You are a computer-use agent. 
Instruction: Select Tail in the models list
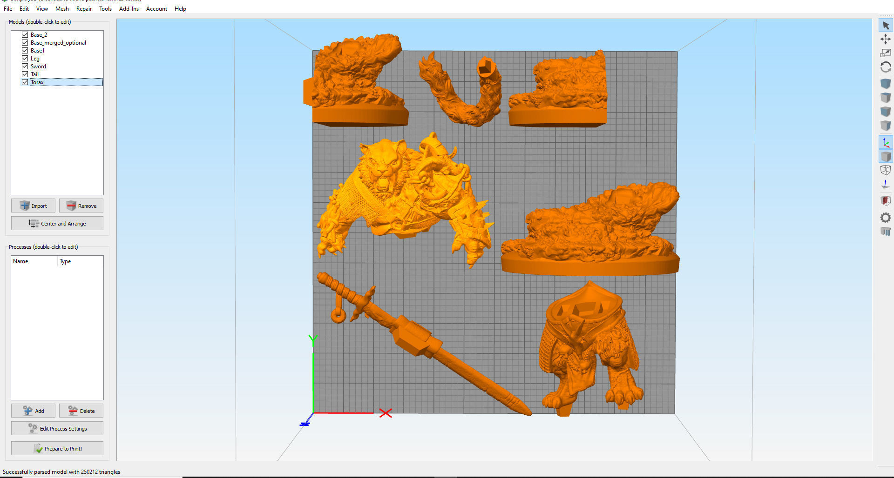click(x=34, y=74)
